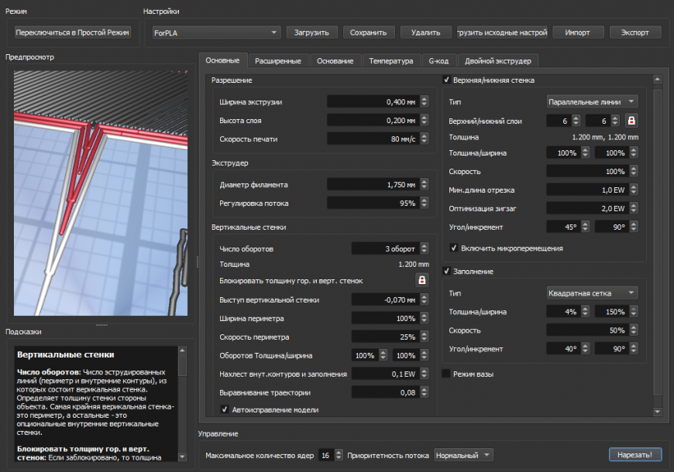Toggle the Заполнение checkbox

click(446, 271)
